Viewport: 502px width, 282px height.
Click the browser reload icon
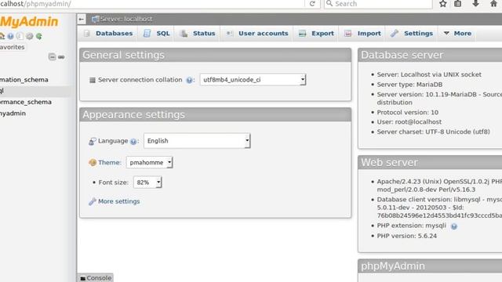point(312,3)
